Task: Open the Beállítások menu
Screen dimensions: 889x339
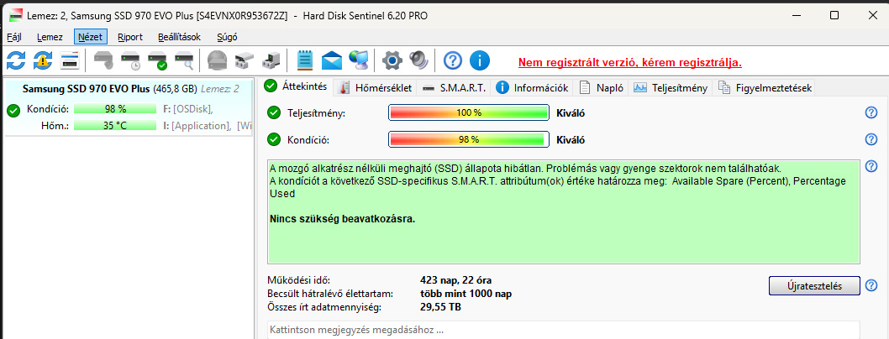Action: coord(179,38)
